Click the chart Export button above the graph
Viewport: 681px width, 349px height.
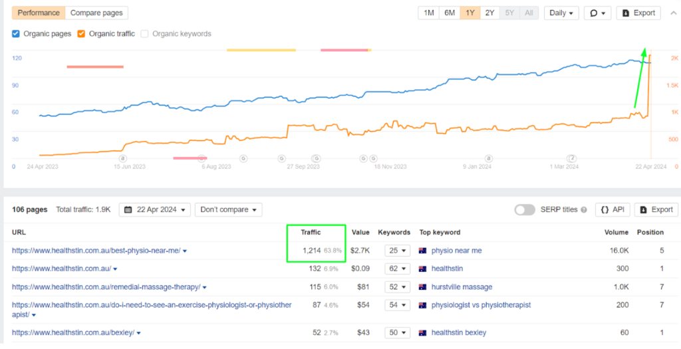coord(638,13)
